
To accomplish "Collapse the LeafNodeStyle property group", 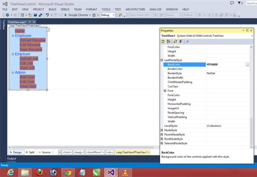I will pyautogui.click(x=162, y=60).
